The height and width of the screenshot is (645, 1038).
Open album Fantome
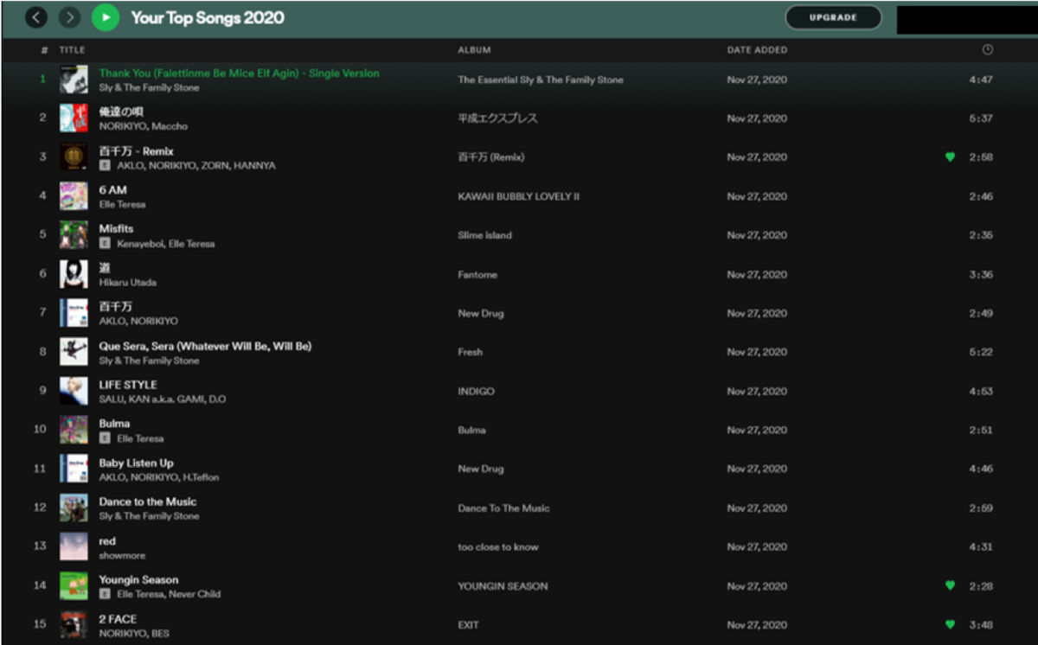tap(477, 274)
